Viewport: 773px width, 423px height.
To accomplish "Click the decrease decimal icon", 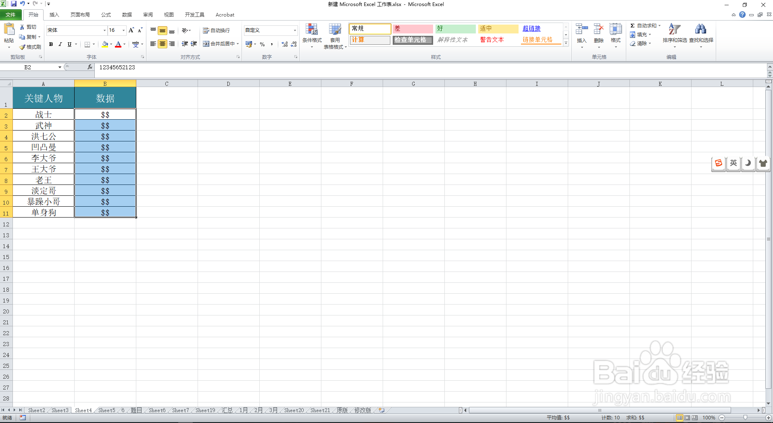I will point(294,44).
